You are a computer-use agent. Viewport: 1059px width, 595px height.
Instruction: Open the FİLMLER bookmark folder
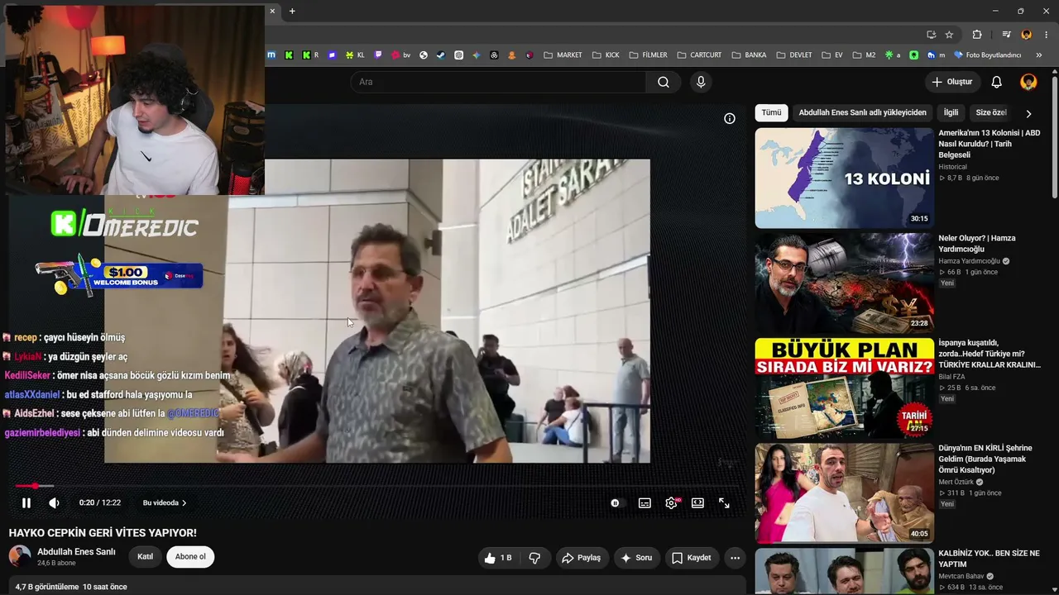pyautogui.click(x=648, y=55)
